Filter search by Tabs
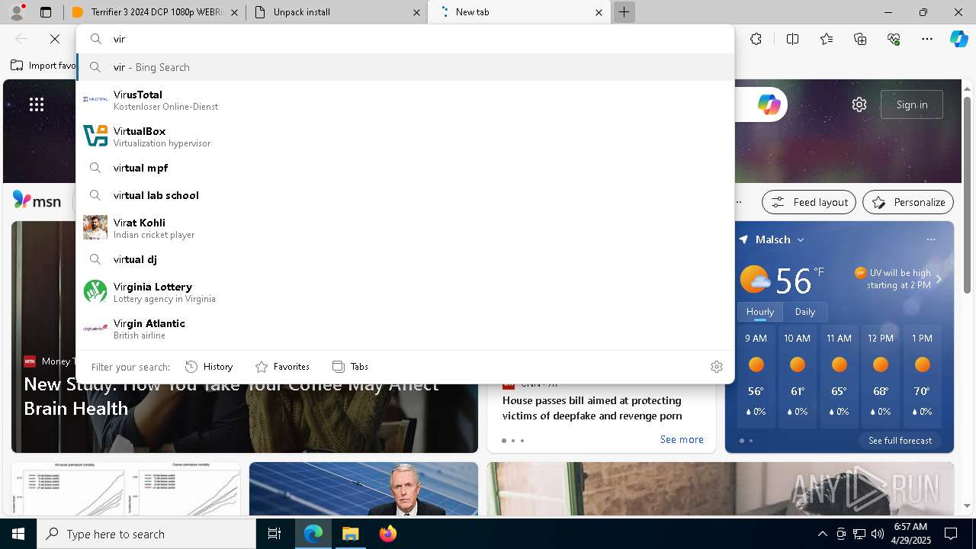Viewport: 976px width, 549px height. coord(350,367)
